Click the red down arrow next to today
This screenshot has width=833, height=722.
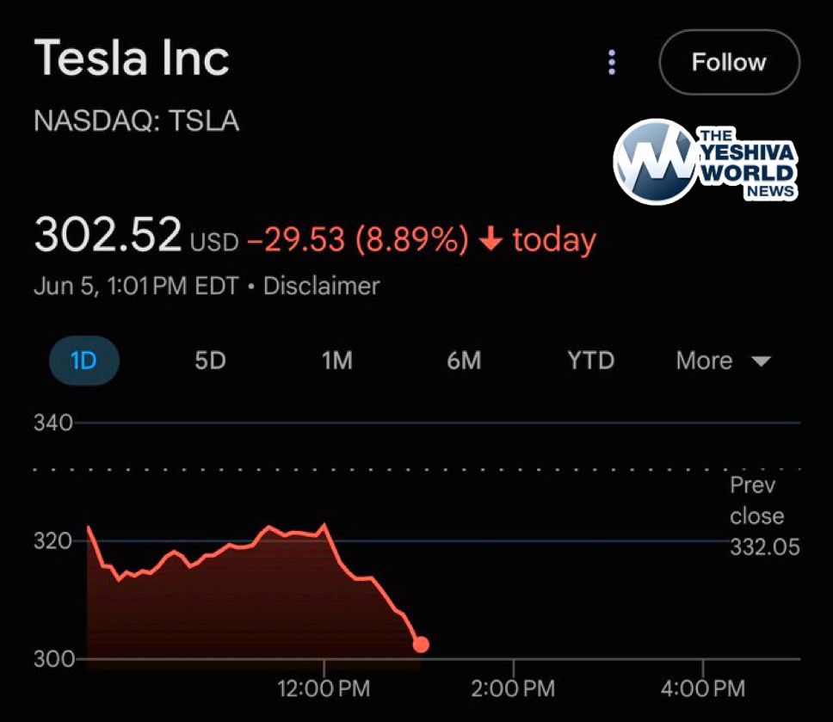tap(491, 240)
